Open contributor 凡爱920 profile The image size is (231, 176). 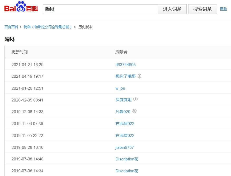tap(123, 112)
